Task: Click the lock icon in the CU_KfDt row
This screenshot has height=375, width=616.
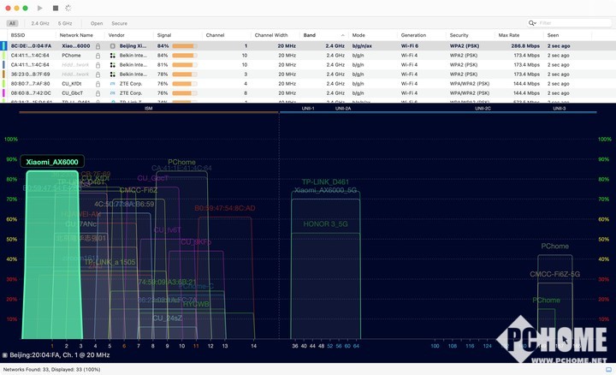Action: [98, 84]
